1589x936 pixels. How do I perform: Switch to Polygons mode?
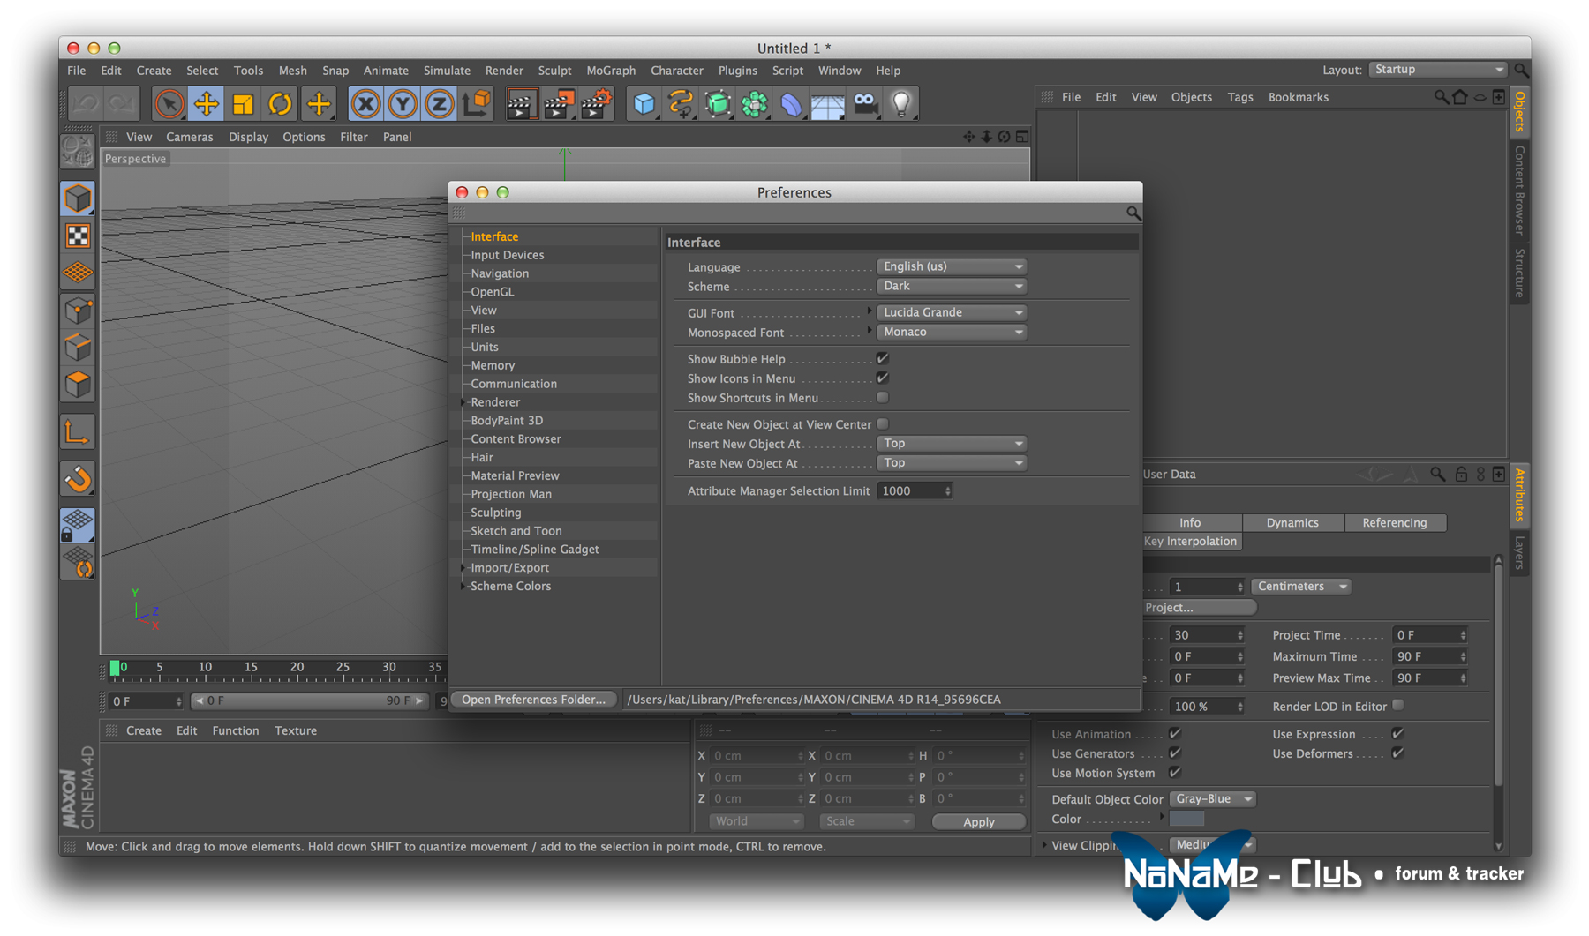(78, 385)
